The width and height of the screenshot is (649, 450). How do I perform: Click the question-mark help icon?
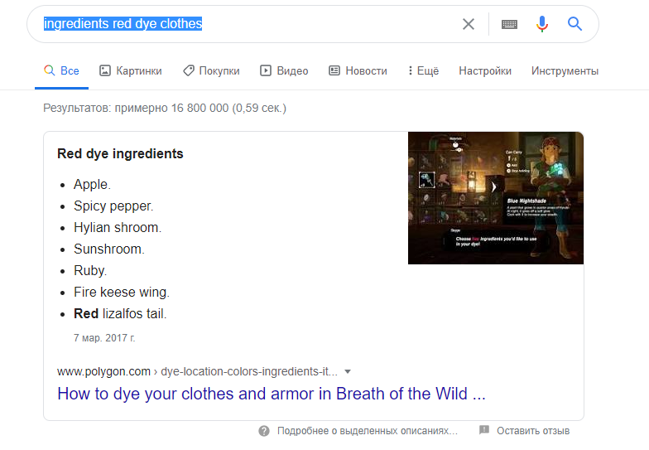click(264, 431)
